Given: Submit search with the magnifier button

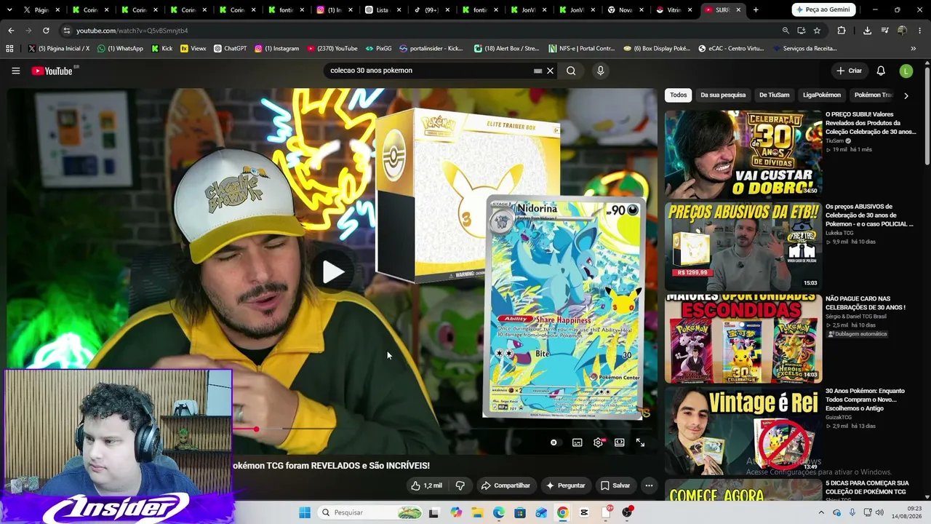Looking at the screenshot, I should 571,71.
